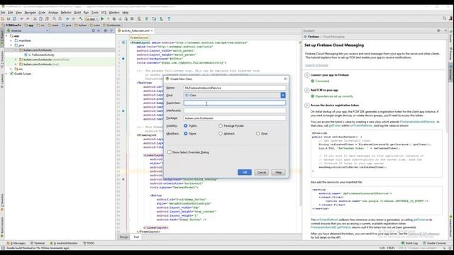Click scroll-from-source target icon in Project panel
Viewport: 454px width, 255px height.
click(x=93, y=30)
